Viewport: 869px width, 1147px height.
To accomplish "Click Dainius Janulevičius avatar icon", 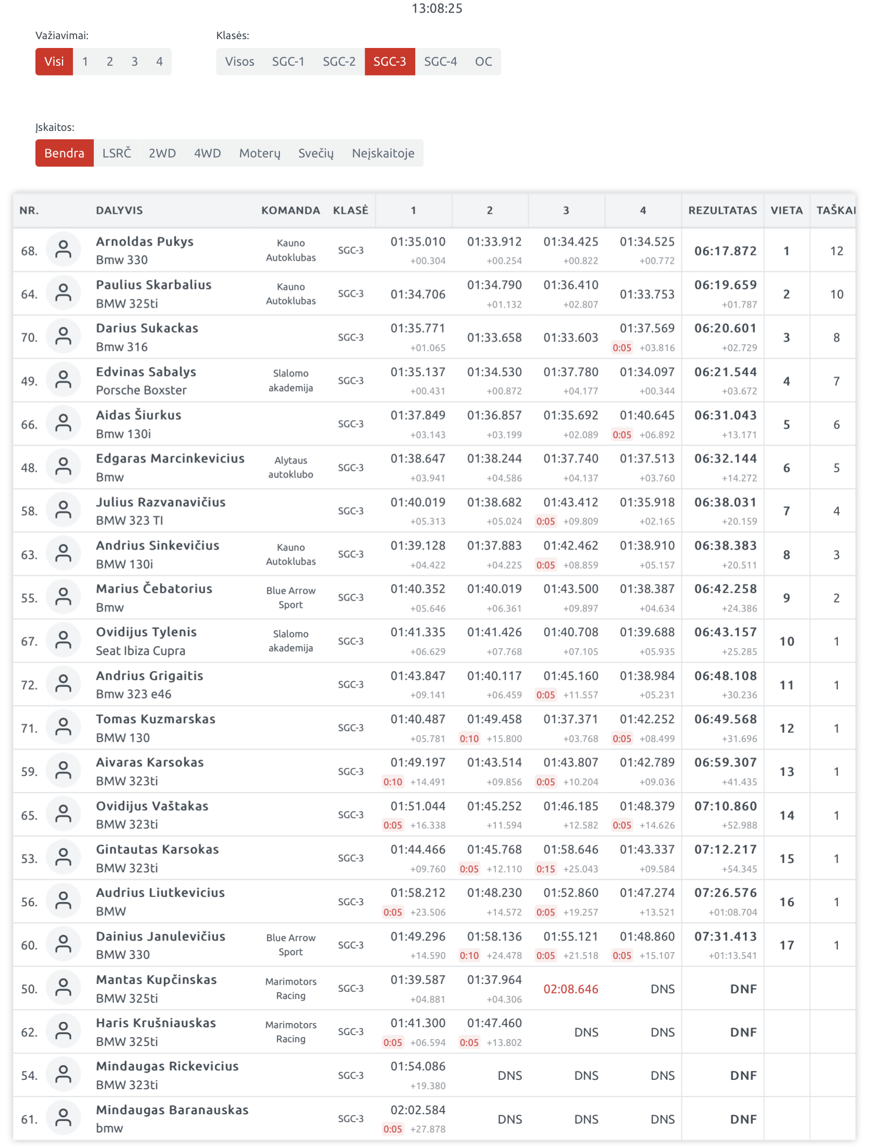I will point(63,944).
